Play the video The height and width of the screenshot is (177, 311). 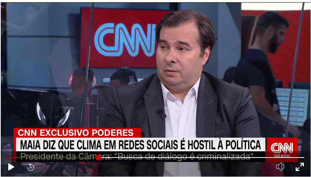(11, 167)
